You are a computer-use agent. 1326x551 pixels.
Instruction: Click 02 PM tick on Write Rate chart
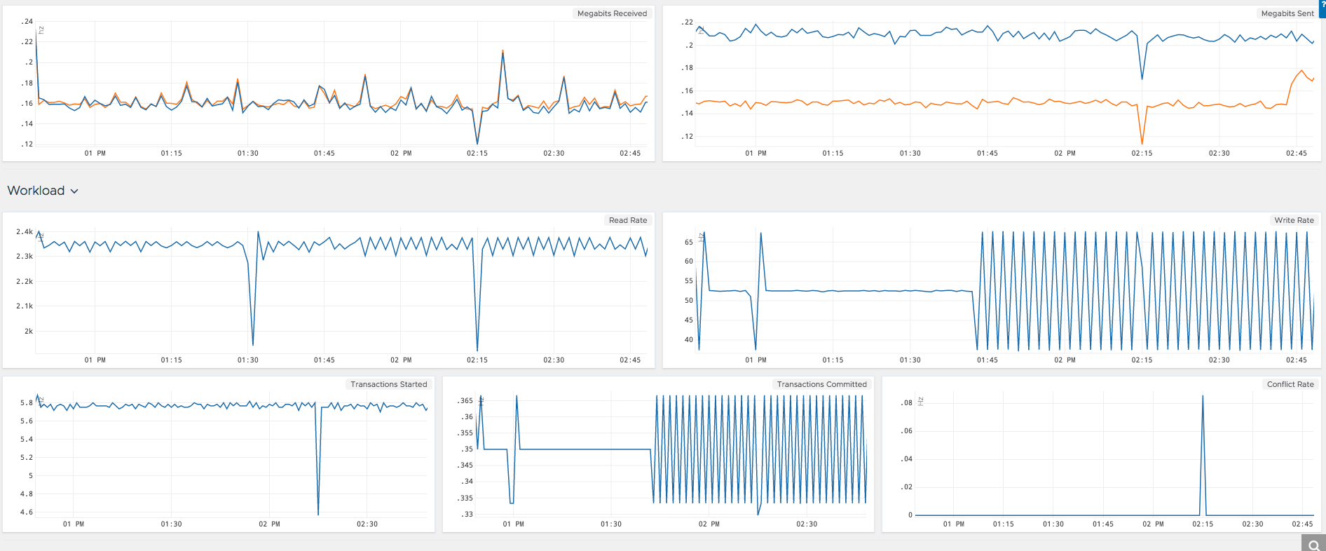[x=1065, y=360]
